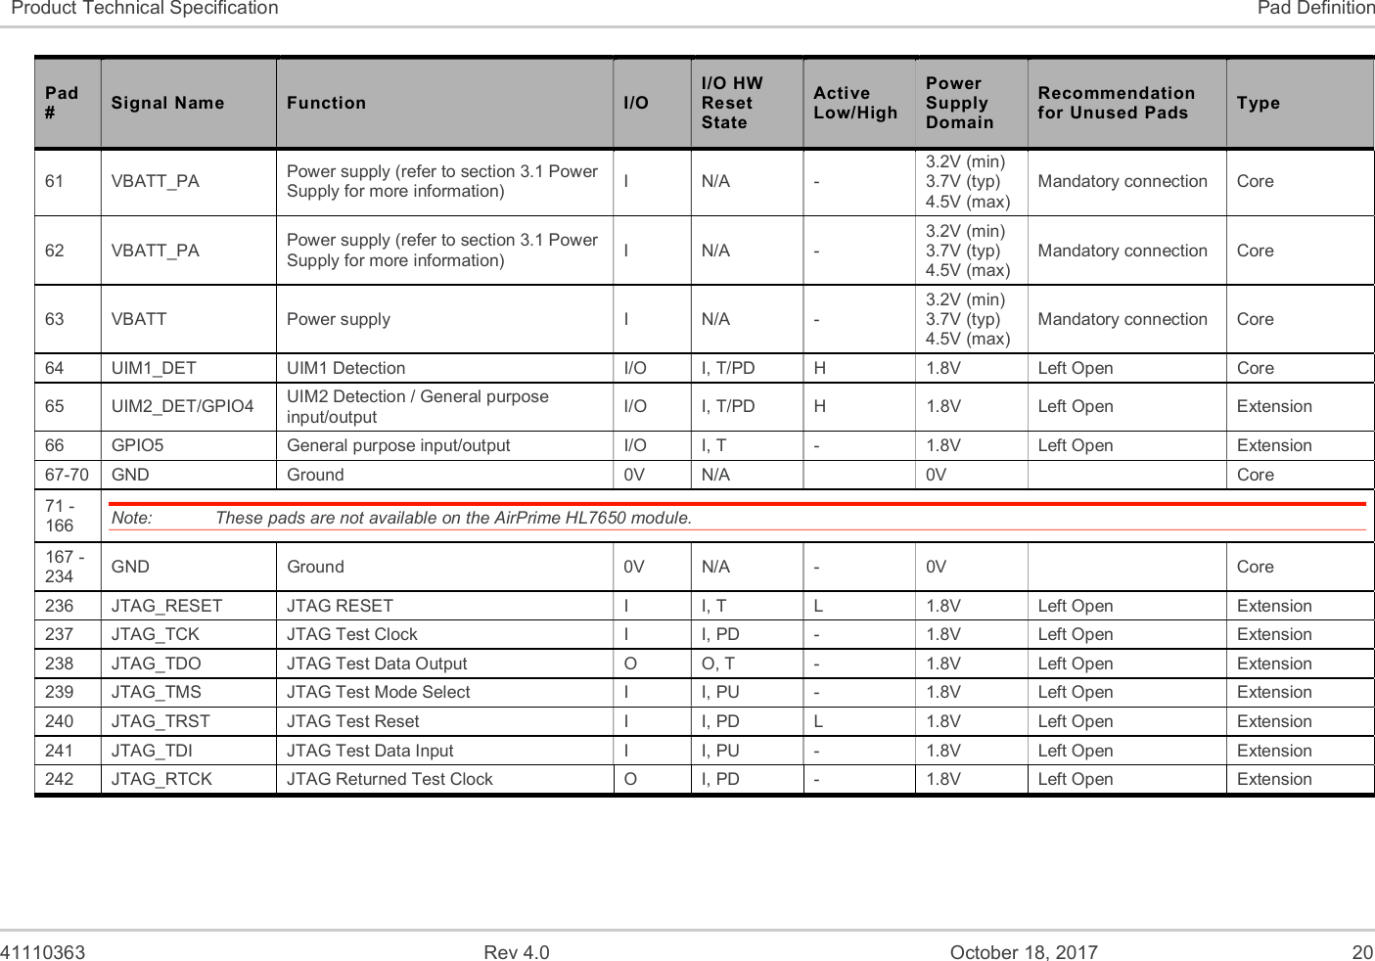Screen dimensions: 1375x961
Task: Select the 'JTAG_TDO' signal name
Action: [156, 664]
